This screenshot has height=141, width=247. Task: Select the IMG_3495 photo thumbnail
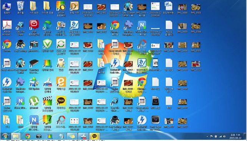click(x=182, y=66)
